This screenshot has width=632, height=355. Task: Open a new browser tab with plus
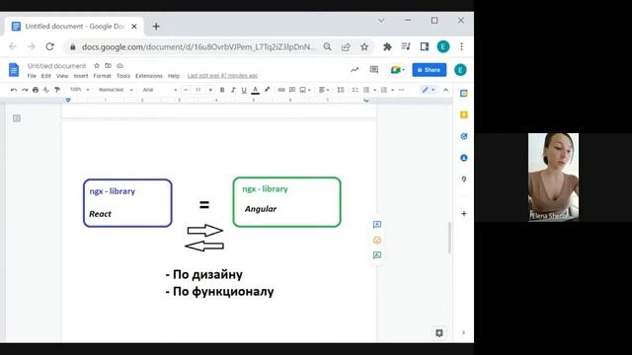[x=156, y=27]
